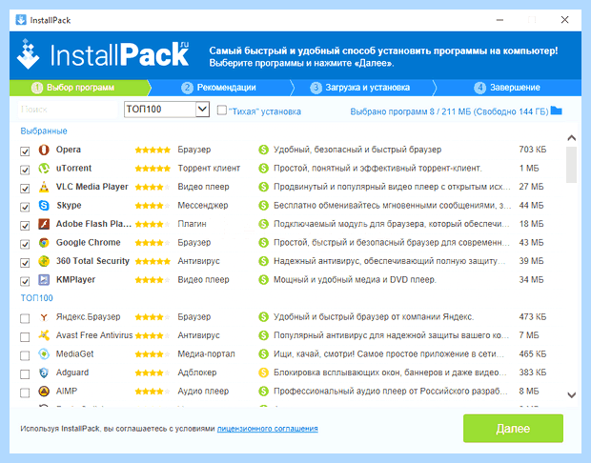Go to step 3 Загрузка и установка
This screenshot has height=463, width=591.
(x=360, y=88)
